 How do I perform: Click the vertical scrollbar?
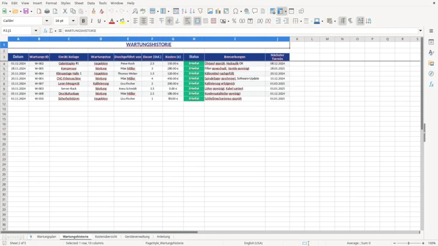(422, 83)
